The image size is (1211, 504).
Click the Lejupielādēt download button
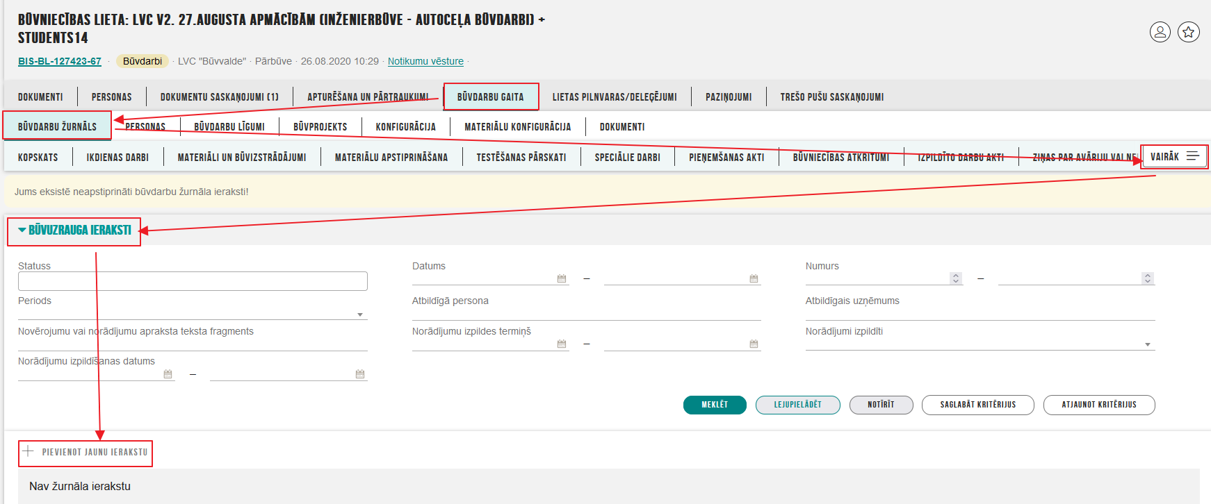pos(798,405)
